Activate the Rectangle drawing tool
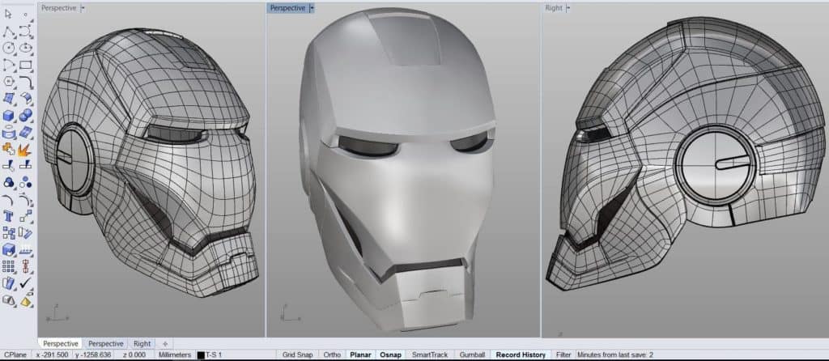Image resolution: width=829 pixels, height=361 pixels. (x=25, y=65)
